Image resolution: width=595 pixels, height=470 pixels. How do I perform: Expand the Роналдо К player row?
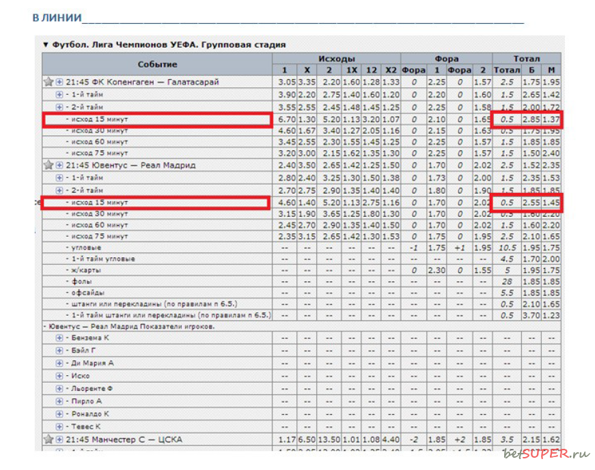click(59, 414)
